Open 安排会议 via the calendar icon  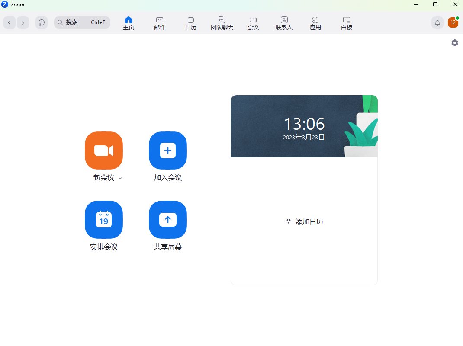pos(103,220)
